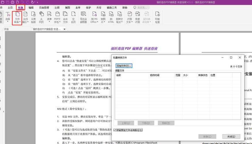The image size is (252, 144).
Task: Click the MSI 格式 line in document
Action: tap(72, 109)
